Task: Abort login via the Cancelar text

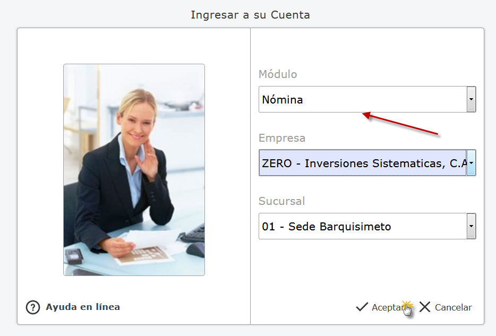Action: coord(454,307)
